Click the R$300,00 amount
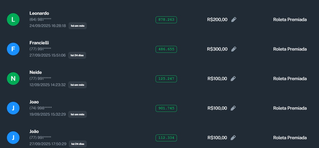This screenshot has width=319, height=148. [217, 49]
